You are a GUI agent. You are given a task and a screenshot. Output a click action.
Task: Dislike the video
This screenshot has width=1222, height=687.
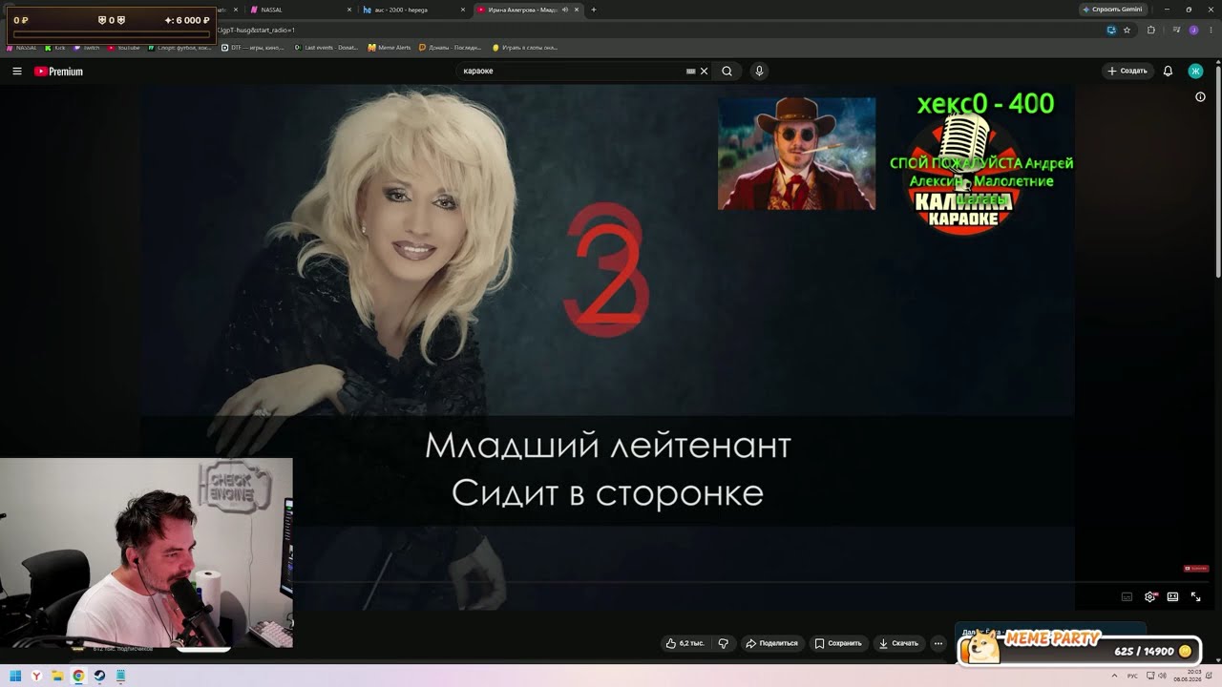click(723, 643)
